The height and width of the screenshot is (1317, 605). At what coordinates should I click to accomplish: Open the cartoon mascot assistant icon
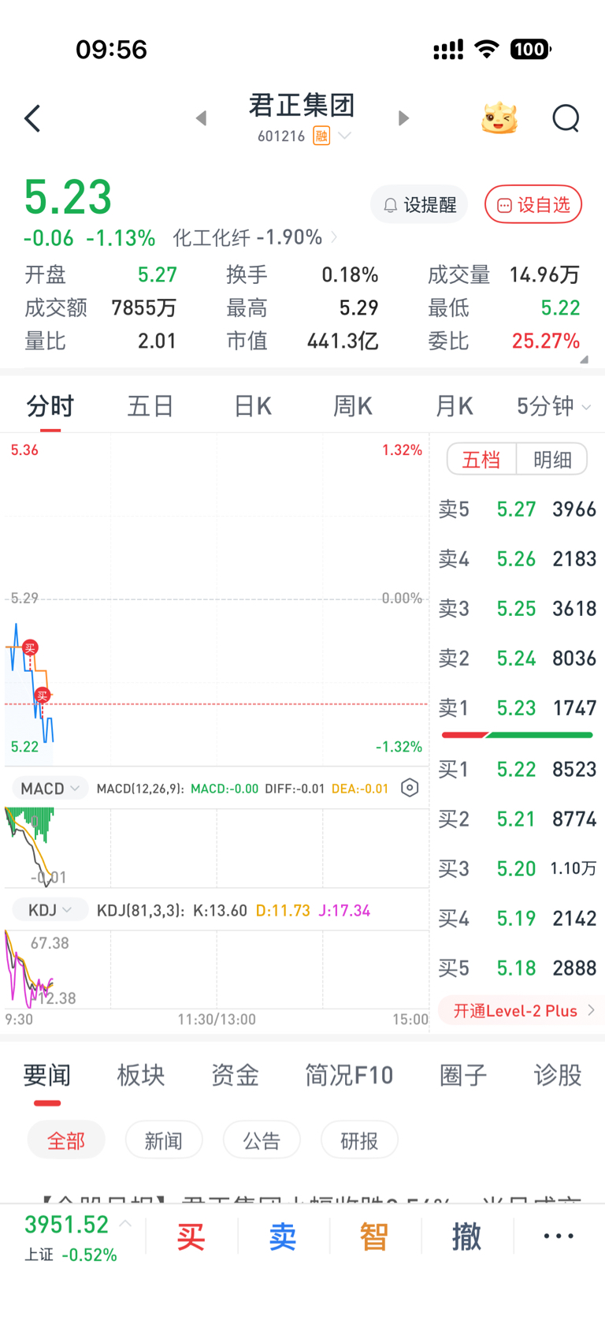point(500,118)
